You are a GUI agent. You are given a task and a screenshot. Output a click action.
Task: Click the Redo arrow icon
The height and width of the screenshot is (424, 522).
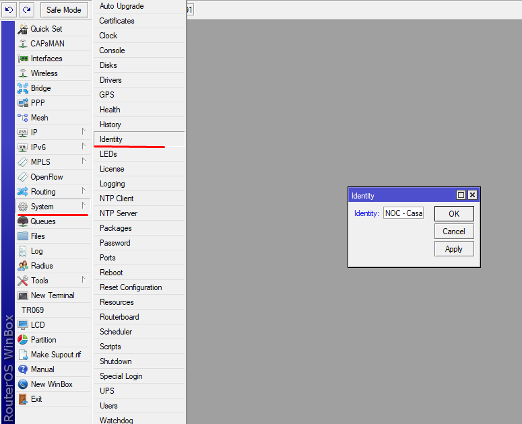27,9
